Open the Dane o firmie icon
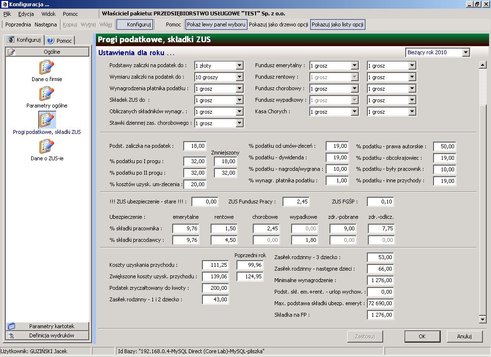Image resolution: width=491 pixels, height=357 pixels. (x=47, y=67)
